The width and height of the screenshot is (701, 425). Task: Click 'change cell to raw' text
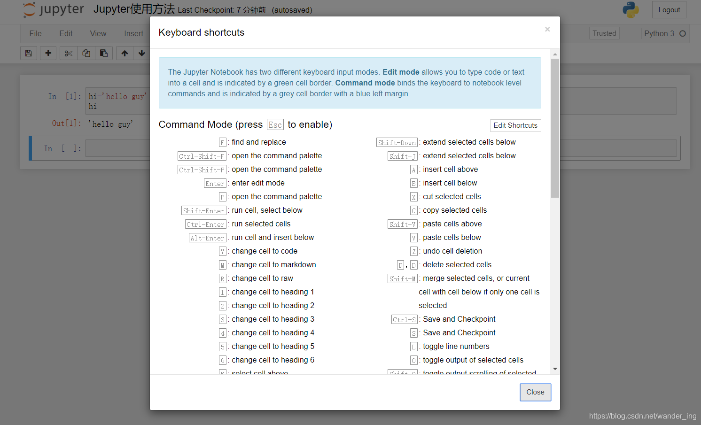262,278
